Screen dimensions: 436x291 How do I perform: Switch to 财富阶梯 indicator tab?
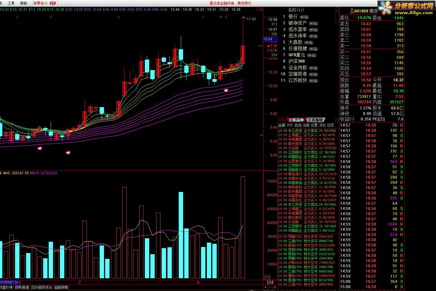(6, 287)
